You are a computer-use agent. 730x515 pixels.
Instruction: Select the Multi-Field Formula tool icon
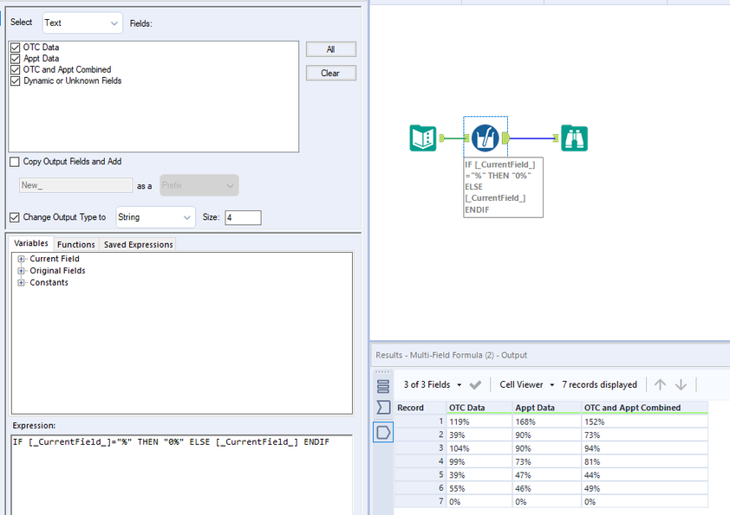486,138
